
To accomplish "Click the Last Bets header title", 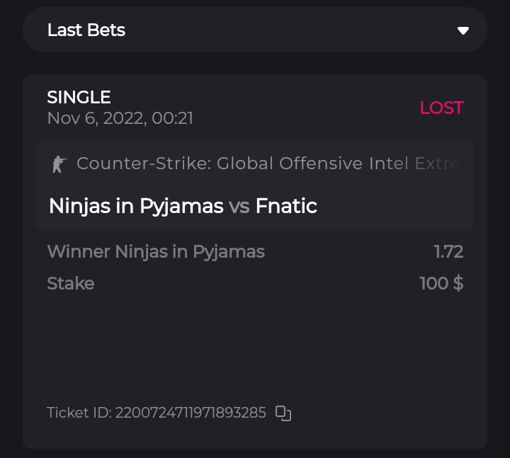I will click(x=86, y=30).
